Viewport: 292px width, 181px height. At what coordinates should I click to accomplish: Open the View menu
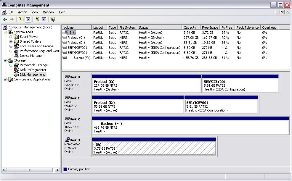pos(35,12)
